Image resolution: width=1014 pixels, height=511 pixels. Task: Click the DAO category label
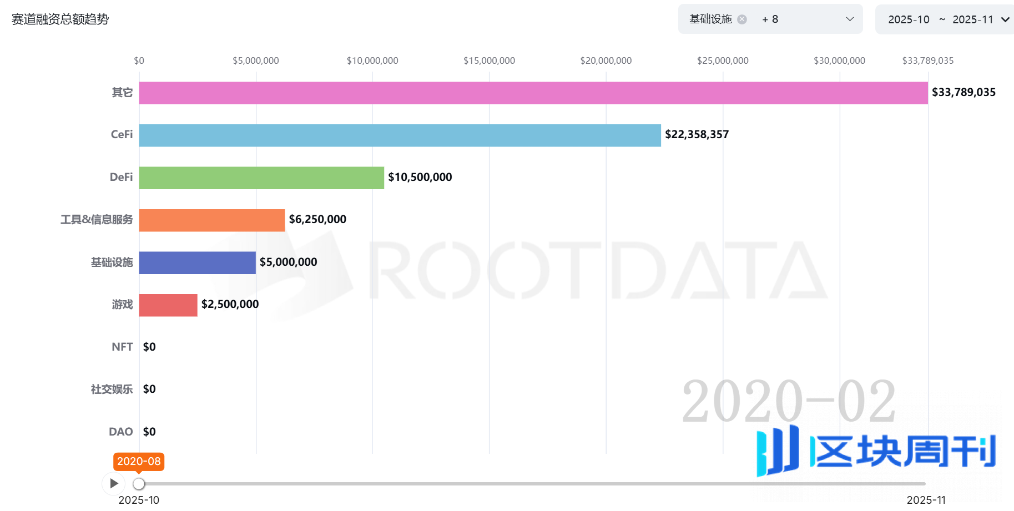[x=120, y=432]
